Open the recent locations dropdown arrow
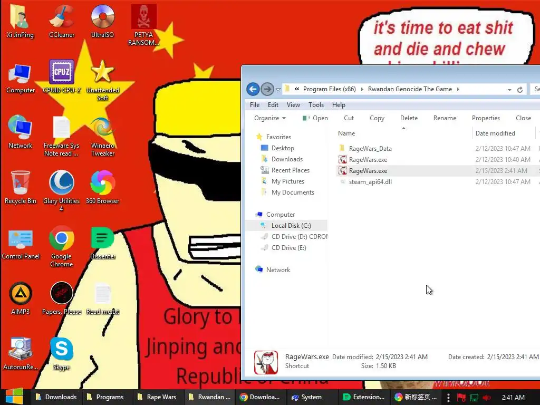 [278, 90]
